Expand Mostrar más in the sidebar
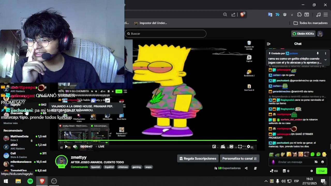The height and width of the screenshot is (186, 331). coord(11,123)
